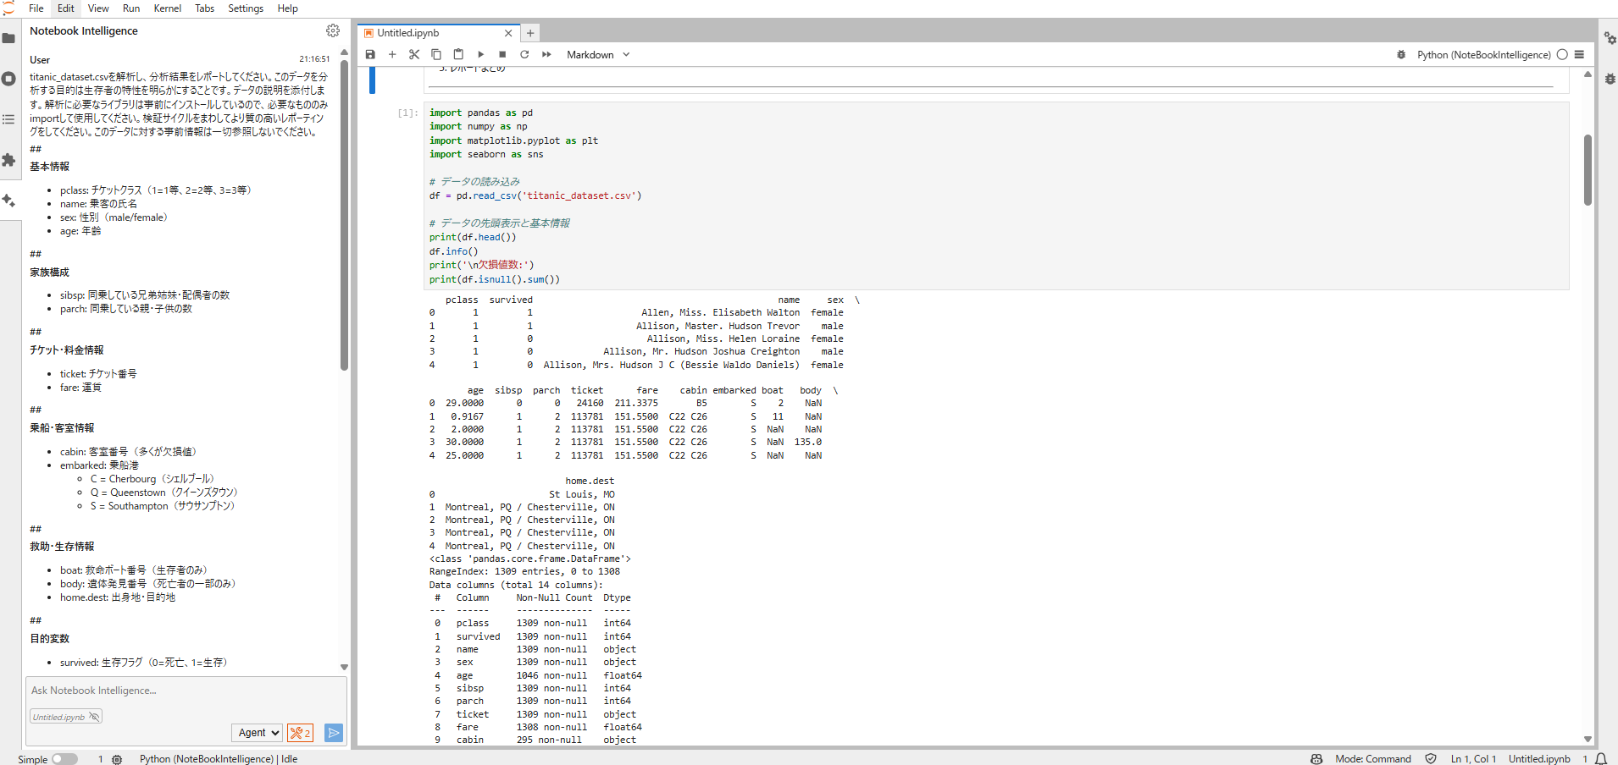The height and width of the screenshot is (765, 1618).
Task: Open the Tabs menu
Action: pyautogui.click(x=205, y=8)
